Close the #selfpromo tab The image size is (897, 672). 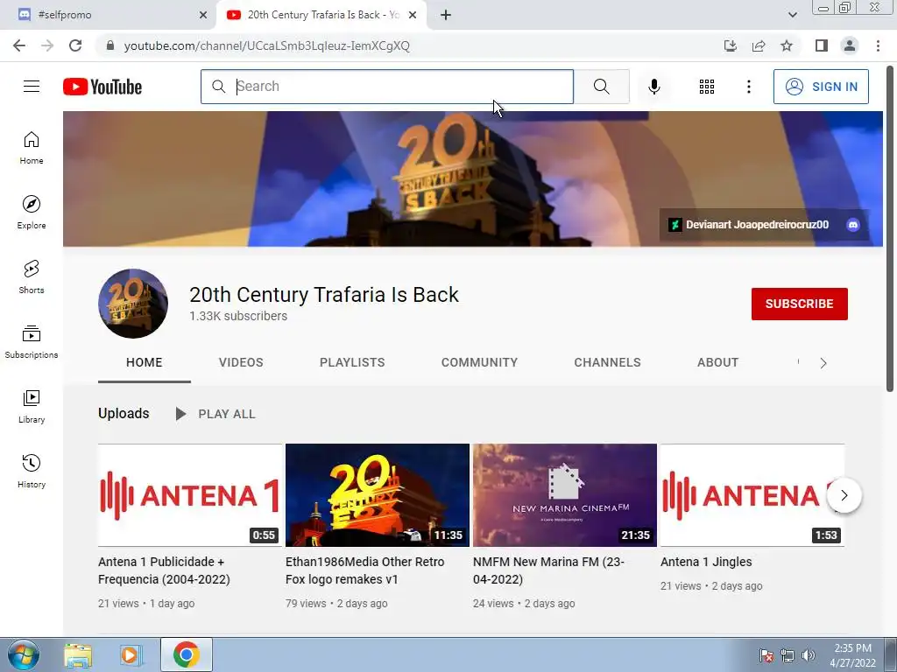pos(203,15)
